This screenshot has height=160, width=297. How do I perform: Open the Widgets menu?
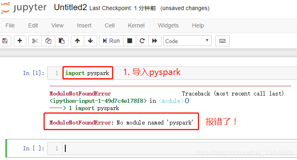click(x=168, y=25)
